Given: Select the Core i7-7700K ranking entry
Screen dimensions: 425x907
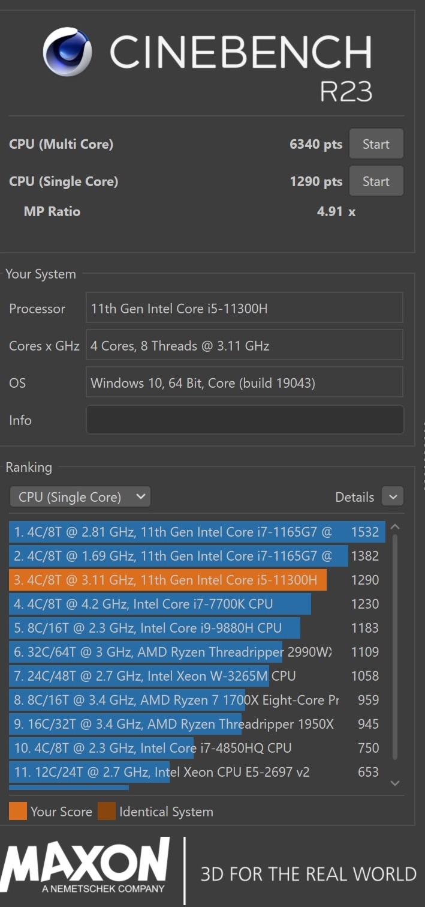Looking at the screenshot, I should point(197,604).
